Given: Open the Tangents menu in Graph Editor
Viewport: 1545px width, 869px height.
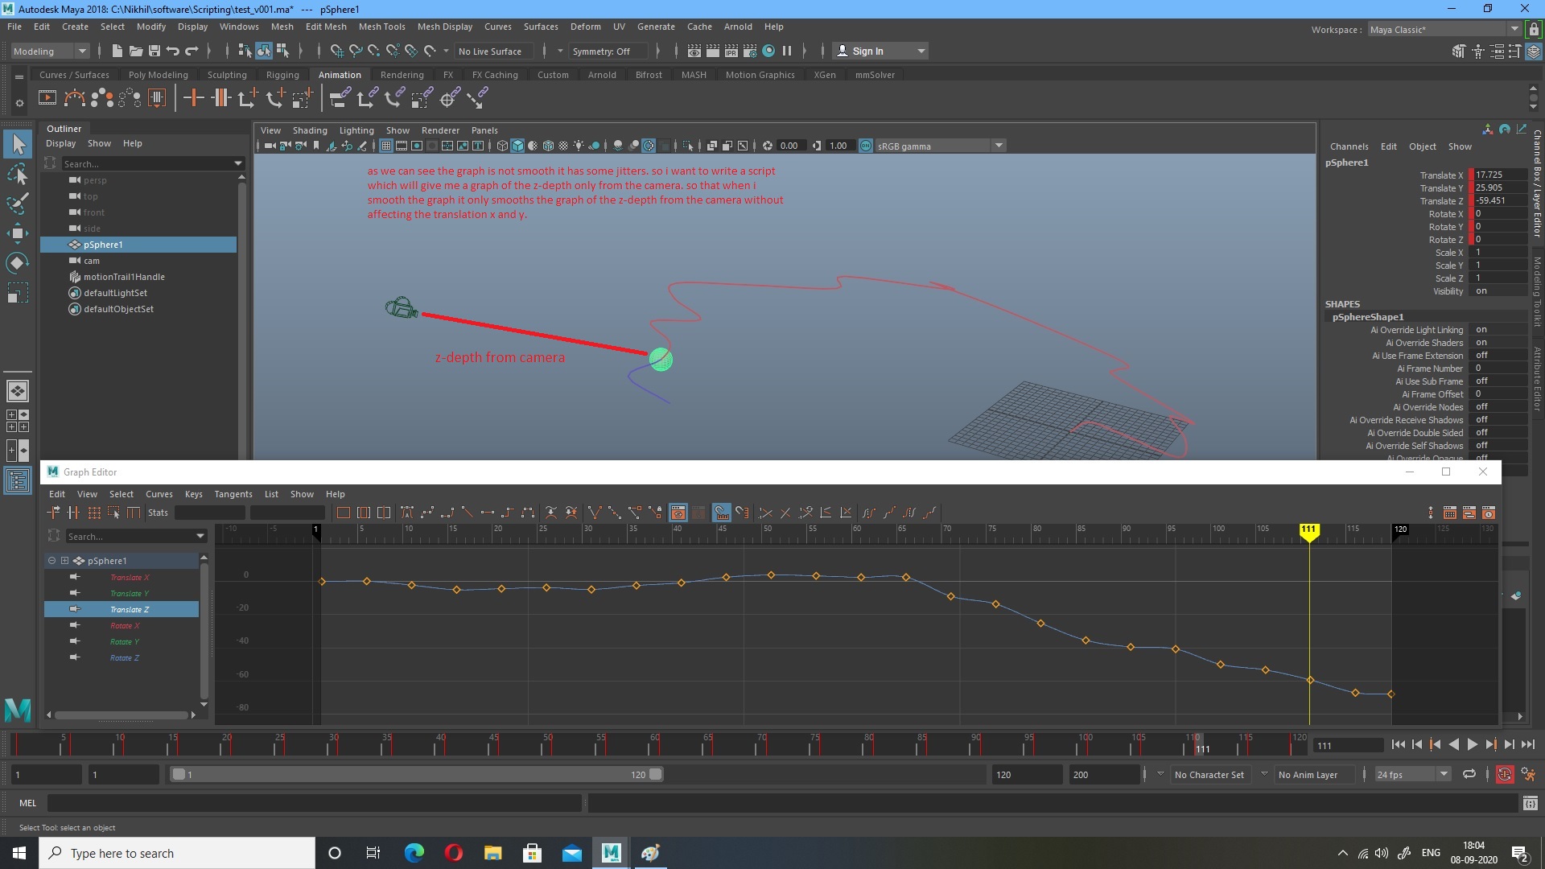Looking at the screenshot, I should pyautogui.click(x=233, y=494).
